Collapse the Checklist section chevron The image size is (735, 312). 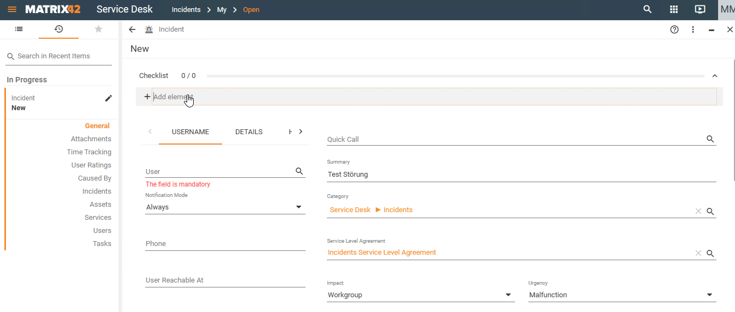point(715,76)
